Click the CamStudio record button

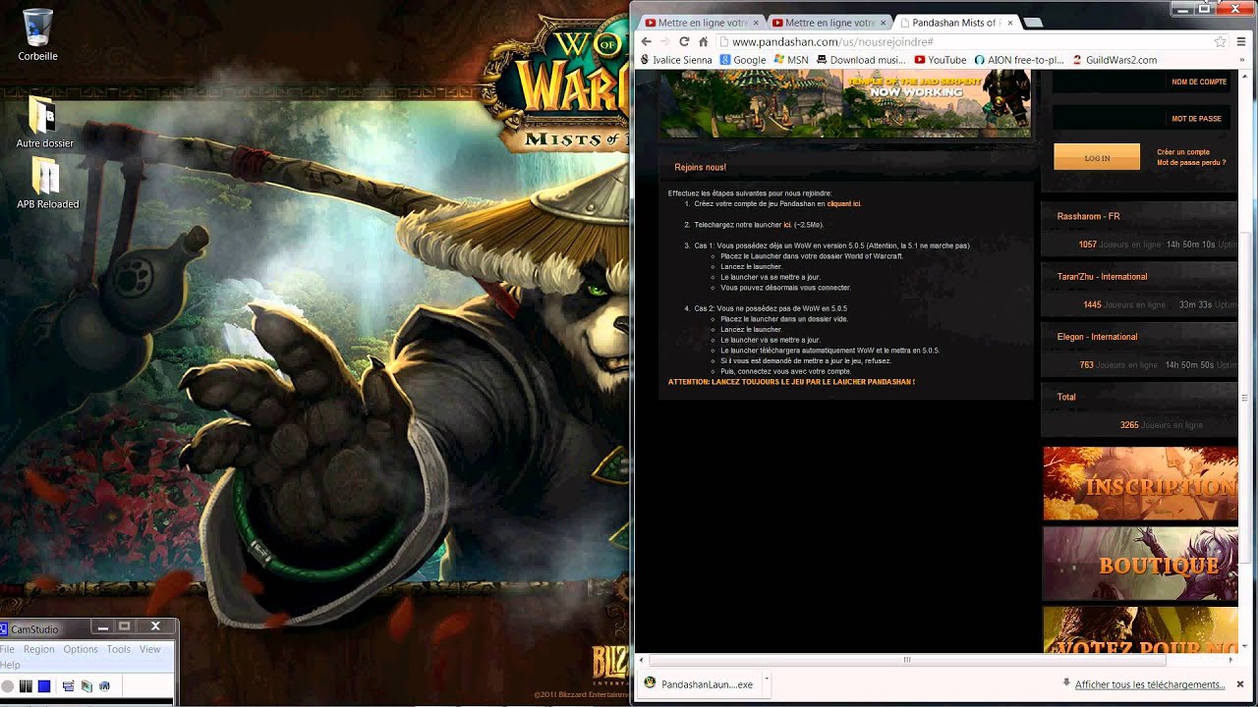tap(8, 686)
